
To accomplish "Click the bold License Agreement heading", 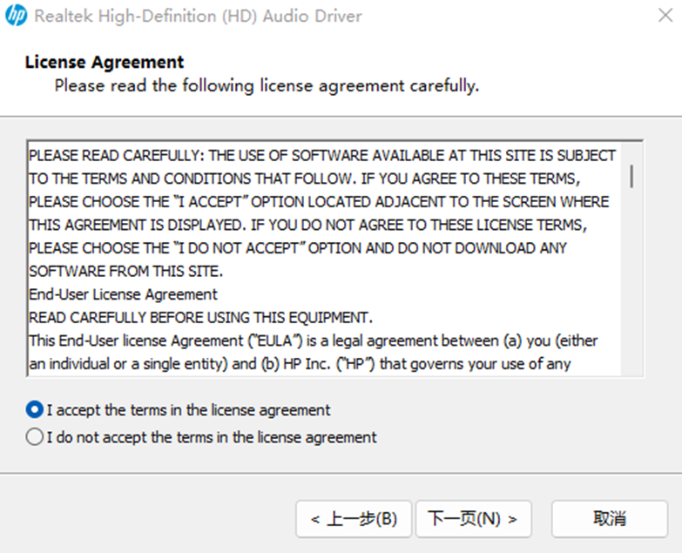I will (105, 63).
